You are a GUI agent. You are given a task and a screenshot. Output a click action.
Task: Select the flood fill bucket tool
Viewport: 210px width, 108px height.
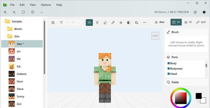point(137,22)
